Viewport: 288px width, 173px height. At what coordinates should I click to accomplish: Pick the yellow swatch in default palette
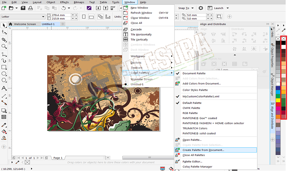[278, 100]
